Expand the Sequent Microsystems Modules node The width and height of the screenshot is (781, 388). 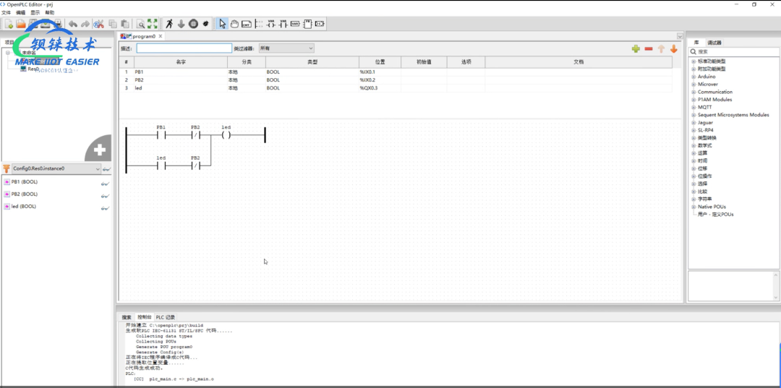coord(693,115)
